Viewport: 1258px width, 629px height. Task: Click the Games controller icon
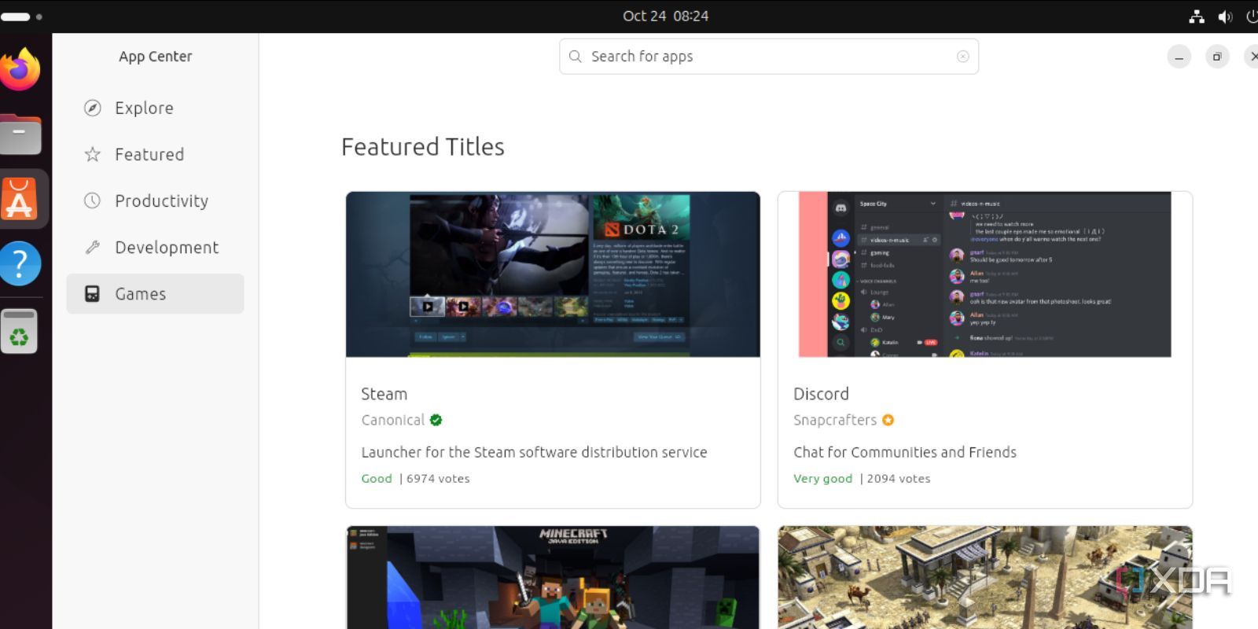click(93, 293)
